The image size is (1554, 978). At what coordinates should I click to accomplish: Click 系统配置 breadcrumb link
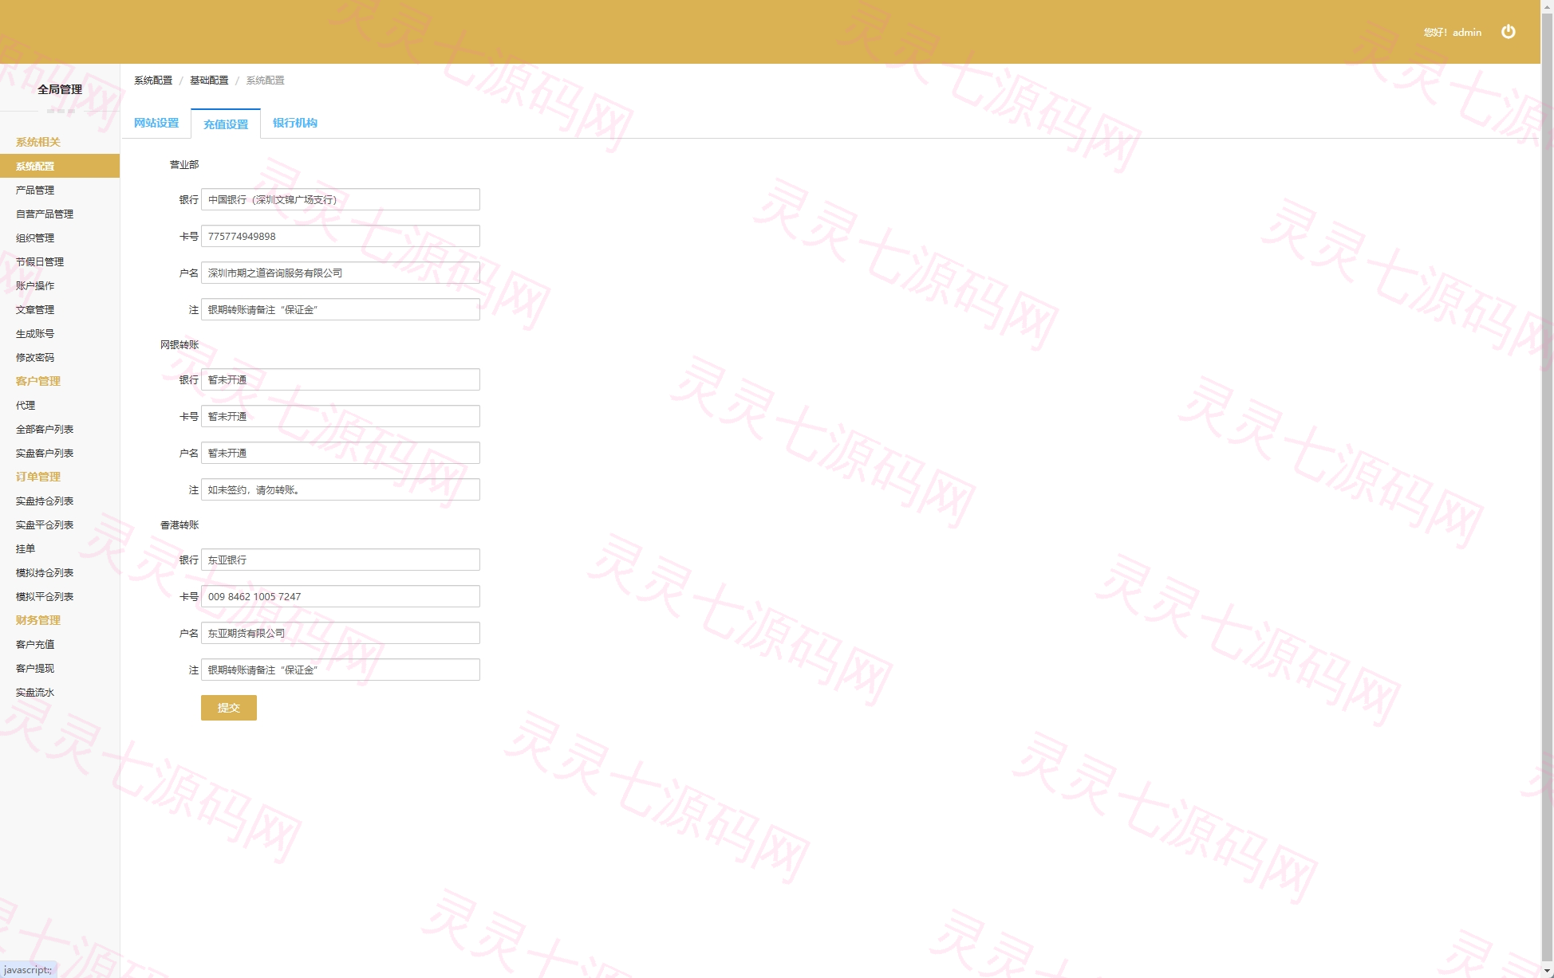[153, 81]
